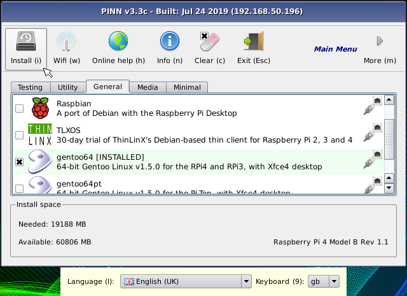This screenshot has width=407, height=296.
Task: Open the Wifi (w) settings
Action: point(66,49)
